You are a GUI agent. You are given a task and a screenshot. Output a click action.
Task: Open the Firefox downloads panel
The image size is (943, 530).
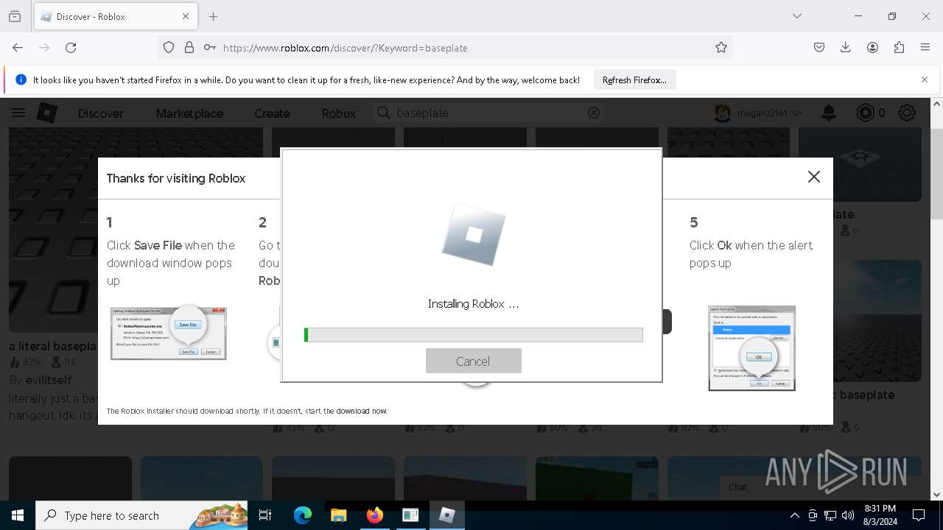coord(846,47)
